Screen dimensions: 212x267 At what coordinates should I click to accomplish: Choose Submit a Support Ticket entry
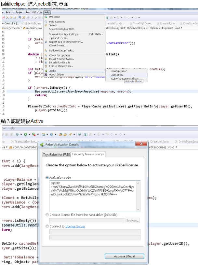(x=126, y=79)
